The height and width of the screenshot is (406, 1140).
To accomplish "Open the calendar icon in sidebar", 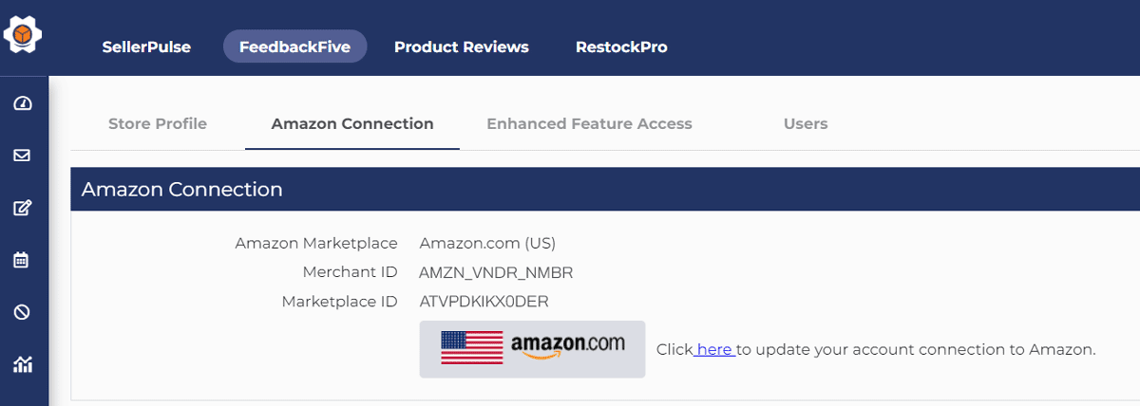I will click(x=23, y=260).
